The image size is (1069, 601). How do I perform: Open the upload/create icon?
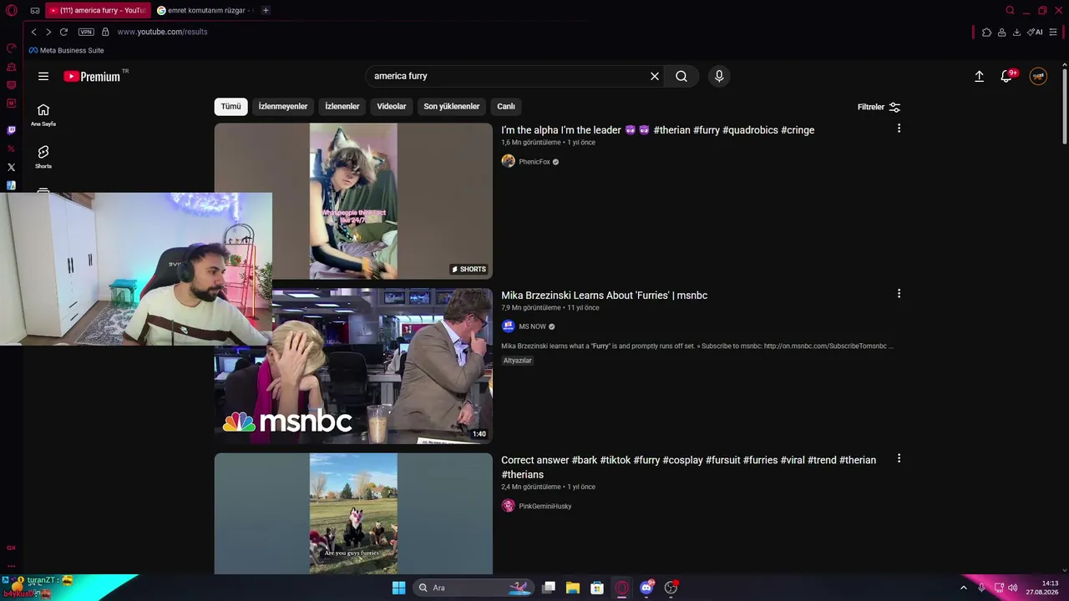(x=980, y=76)
